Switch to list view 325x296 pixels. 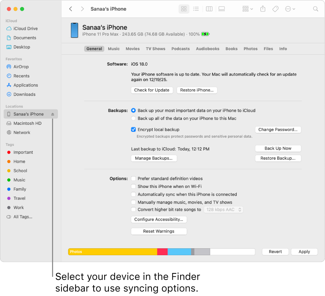[196, 9]
